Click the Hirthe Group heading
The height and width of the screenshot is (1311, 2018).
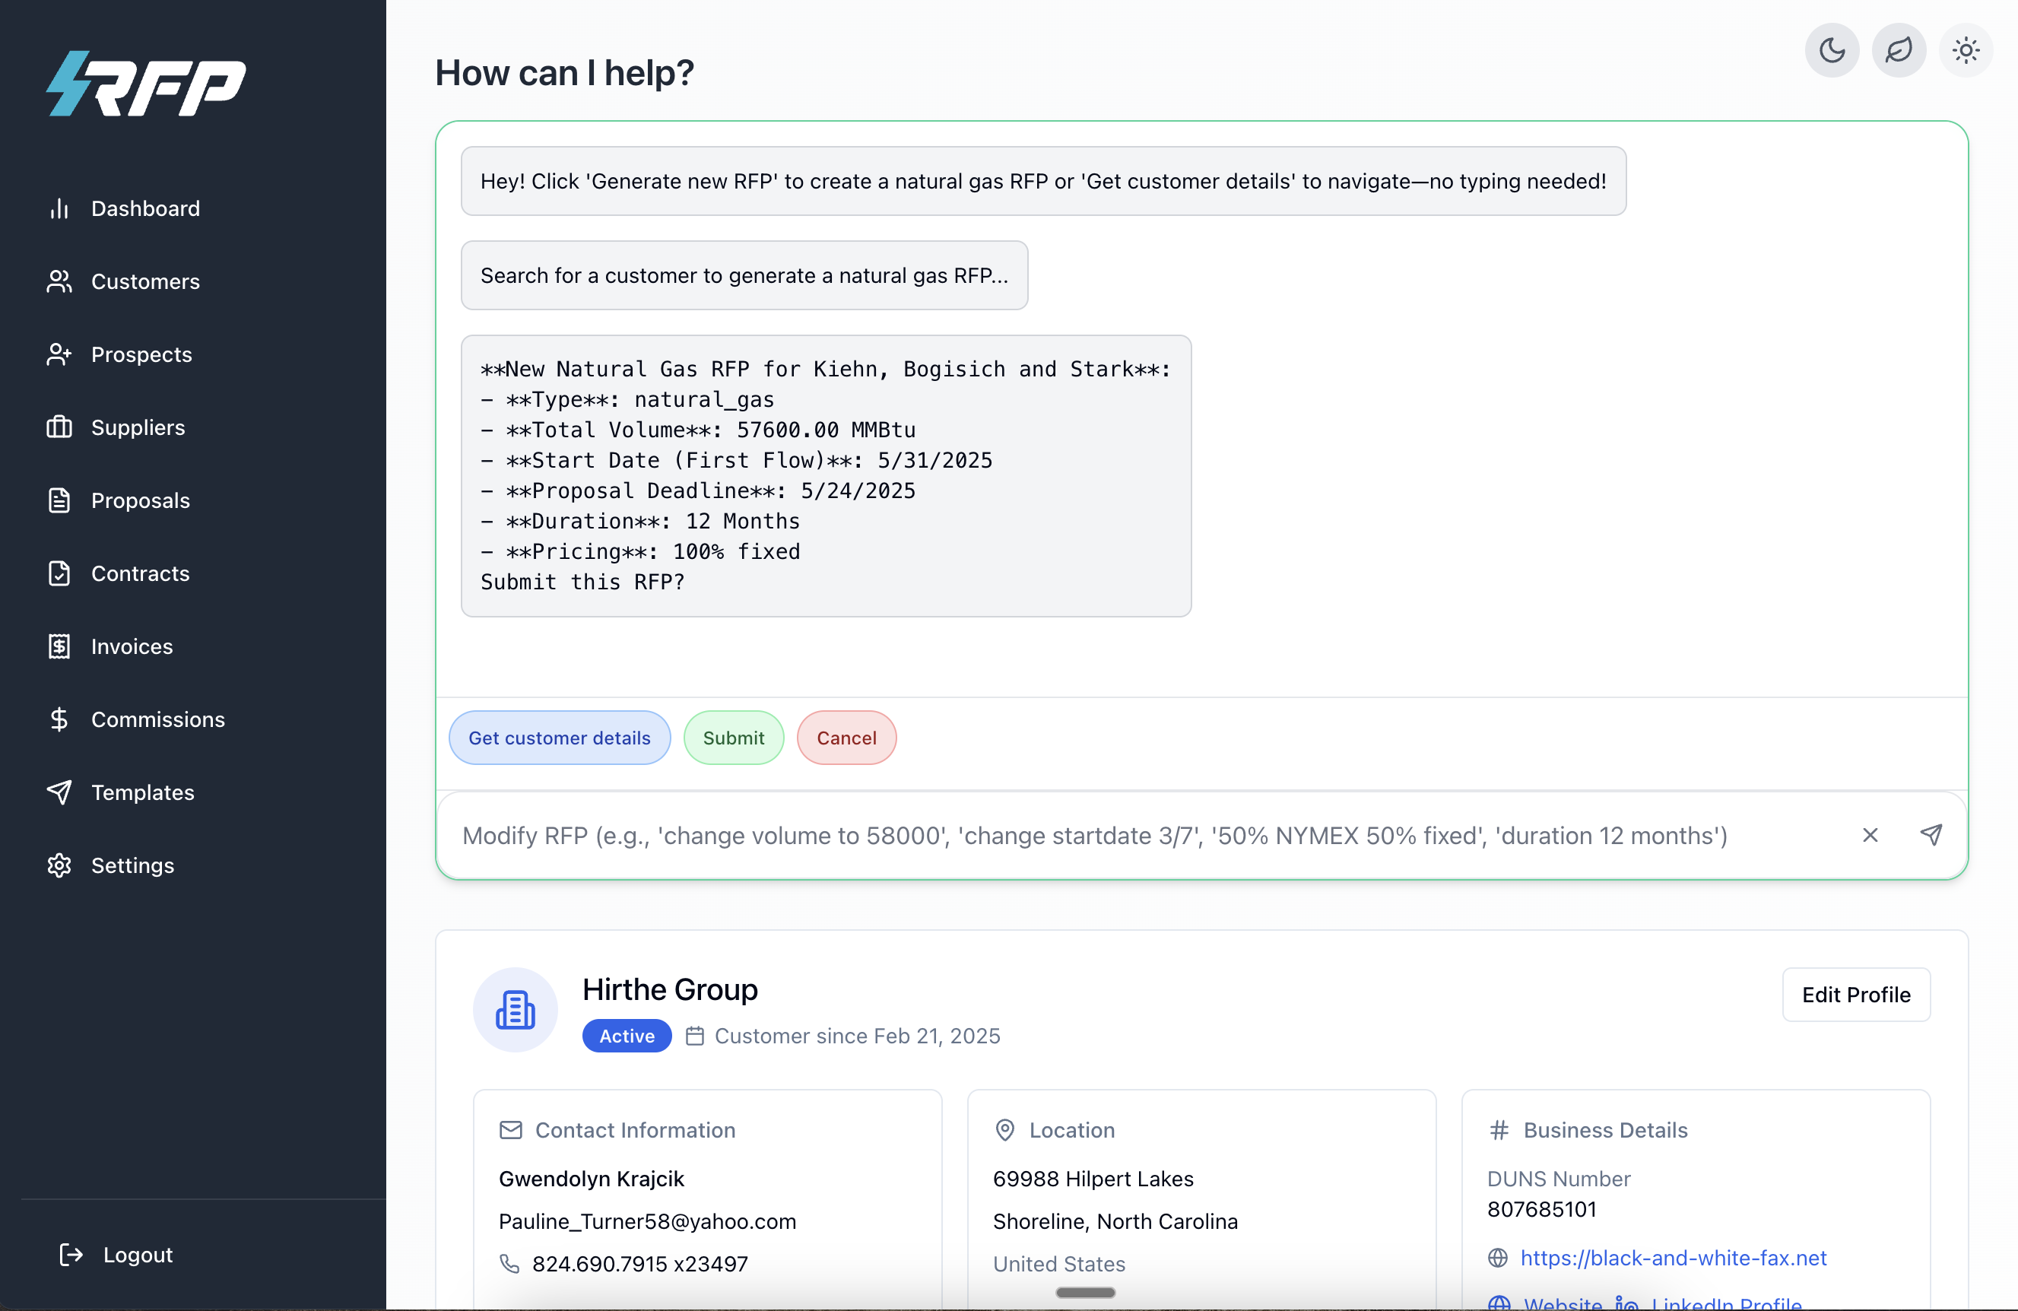click(x=670, y=989)
